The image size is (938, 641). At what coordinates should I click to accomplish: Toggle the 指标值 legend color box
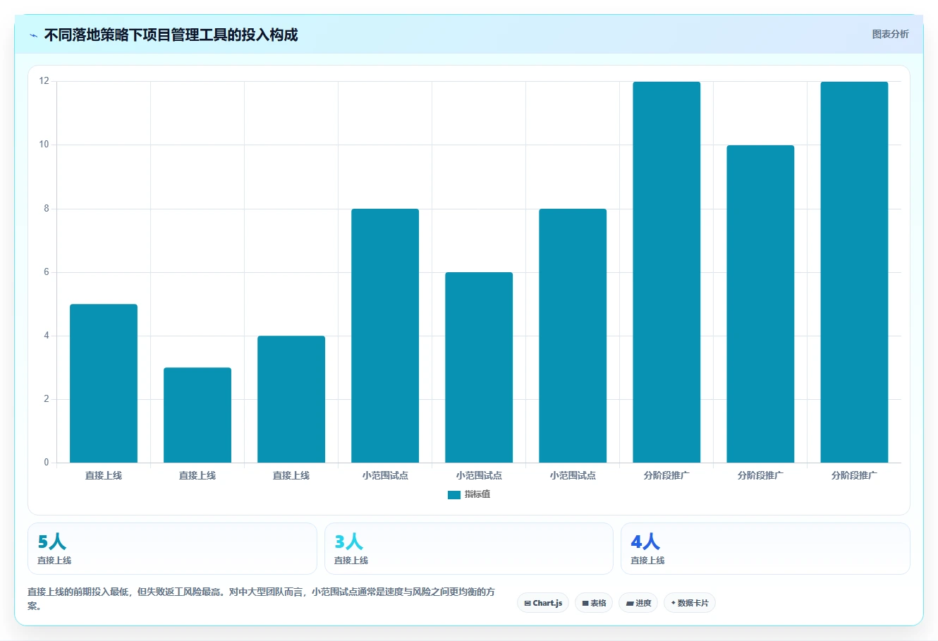pyautogui.click(x=454, y=495)
